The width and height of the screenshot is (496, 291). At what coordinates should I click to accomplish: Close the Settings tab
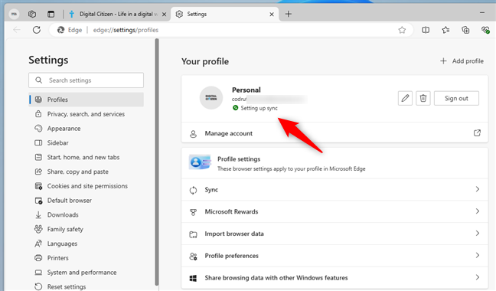[x=272, y=15]
